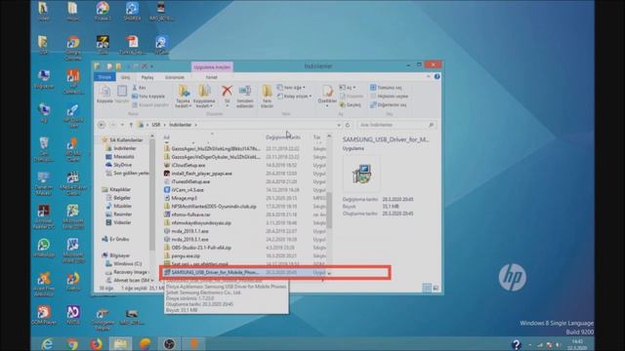
Task: Sort by the Değiştirme tarihi column header
Action: click(x=283, y=137)
